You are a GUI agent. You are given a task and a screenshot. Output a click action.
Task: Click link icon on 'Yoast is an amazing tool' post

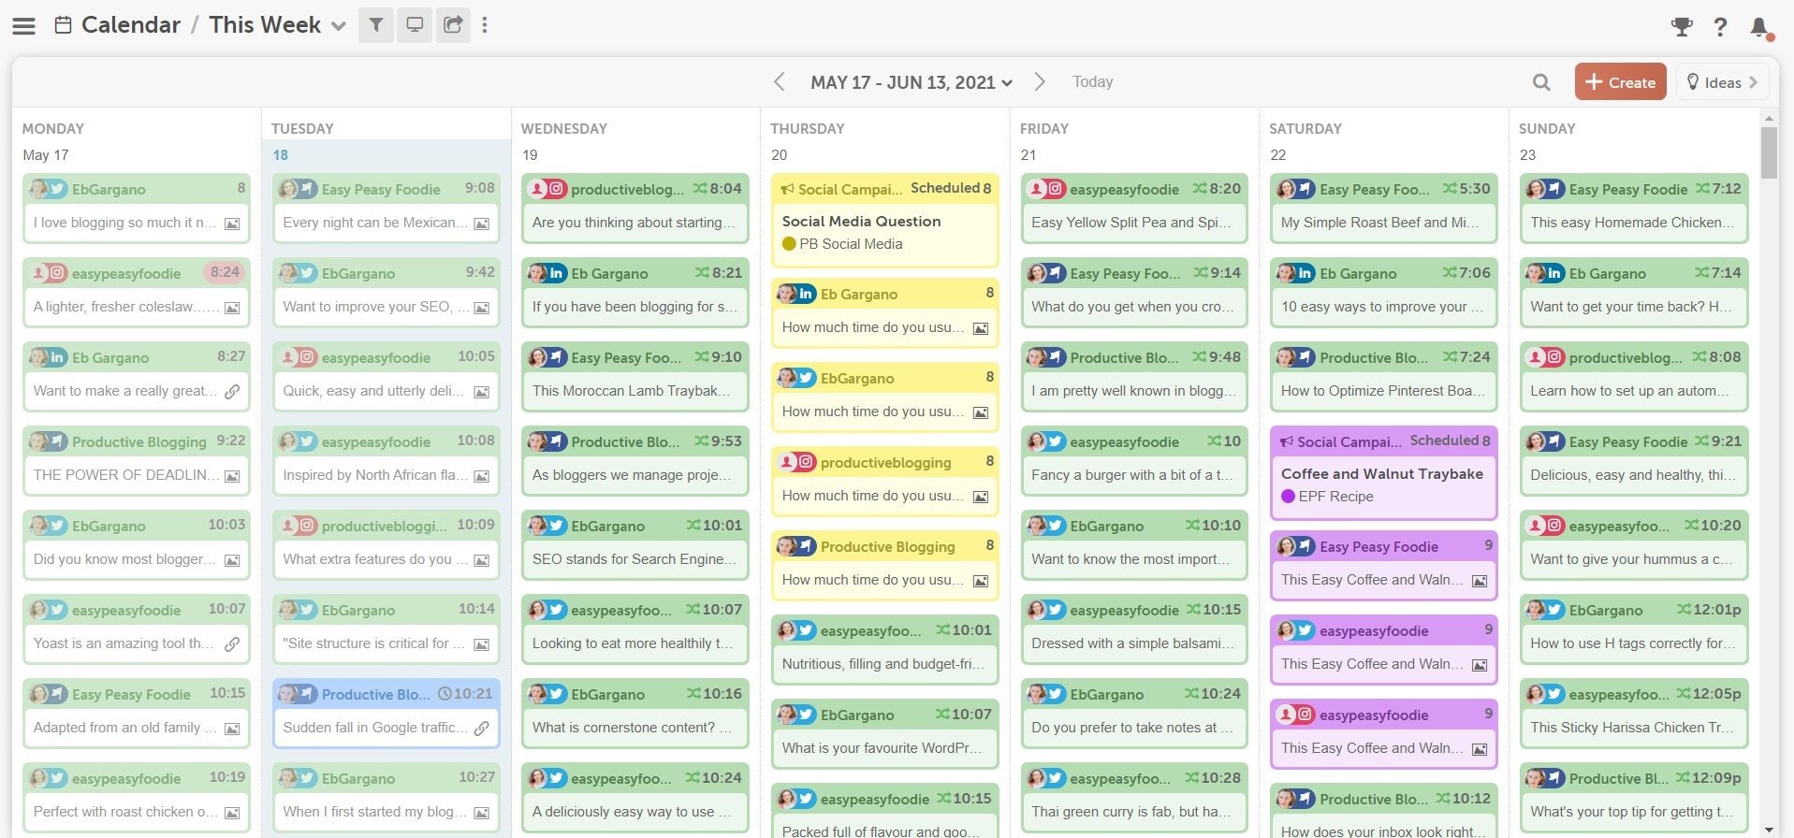coord(232,644)
